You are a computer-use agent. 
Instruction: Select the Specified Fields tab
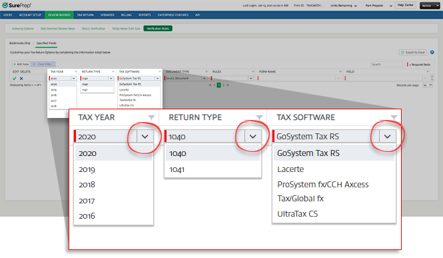(x=47, y=43)
